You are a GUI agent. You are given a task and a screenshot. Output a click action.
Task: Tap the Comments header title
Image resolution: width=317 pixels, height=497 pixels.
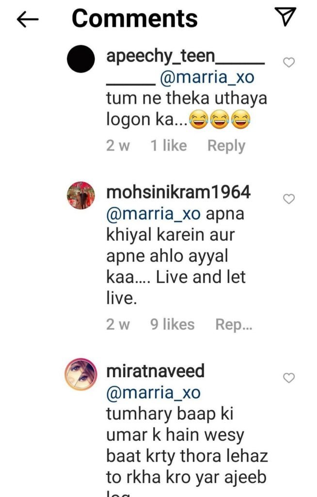135,18
